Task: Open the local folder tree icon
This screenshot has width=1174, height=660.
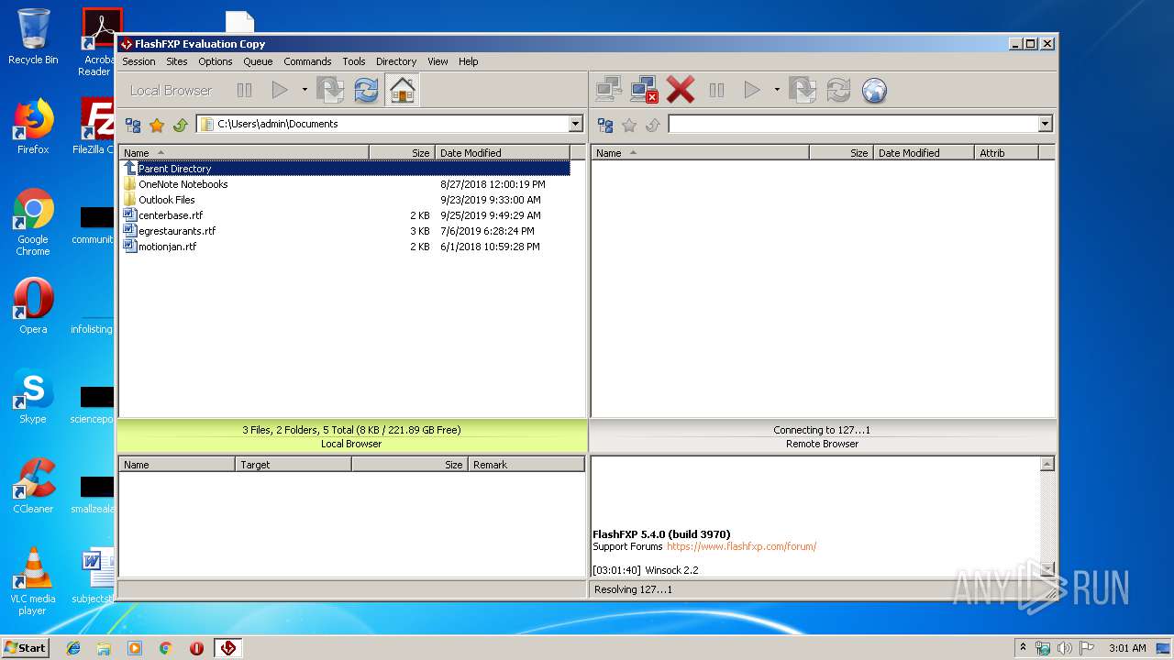Action: (133, 125)
